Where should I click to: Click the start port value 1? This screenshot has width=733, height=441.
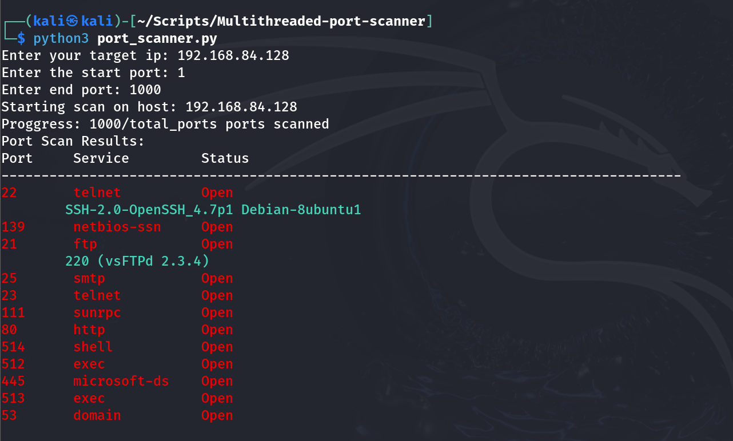(181, 73)
